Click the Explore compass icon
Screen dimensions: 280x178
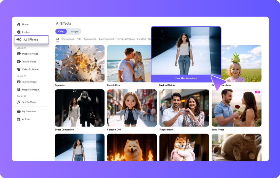coord(19,32)
